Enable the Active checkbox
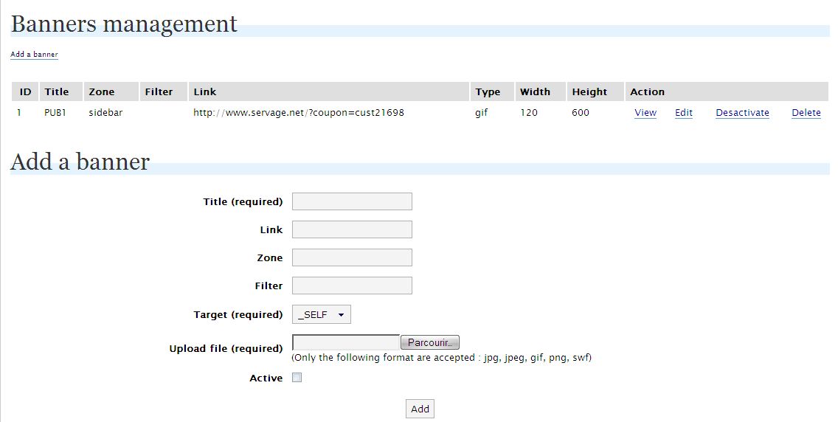Image resolution: width=838 pixels, height=422 pixels. 297,378
